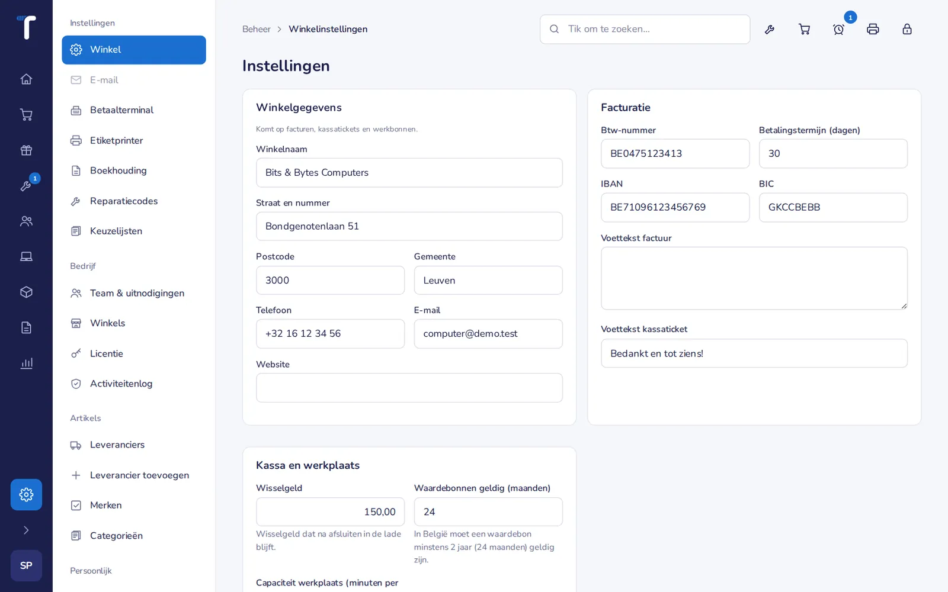Open the Licentie menu item
Viewport: 948px width, 592px height.
point(134,353)
